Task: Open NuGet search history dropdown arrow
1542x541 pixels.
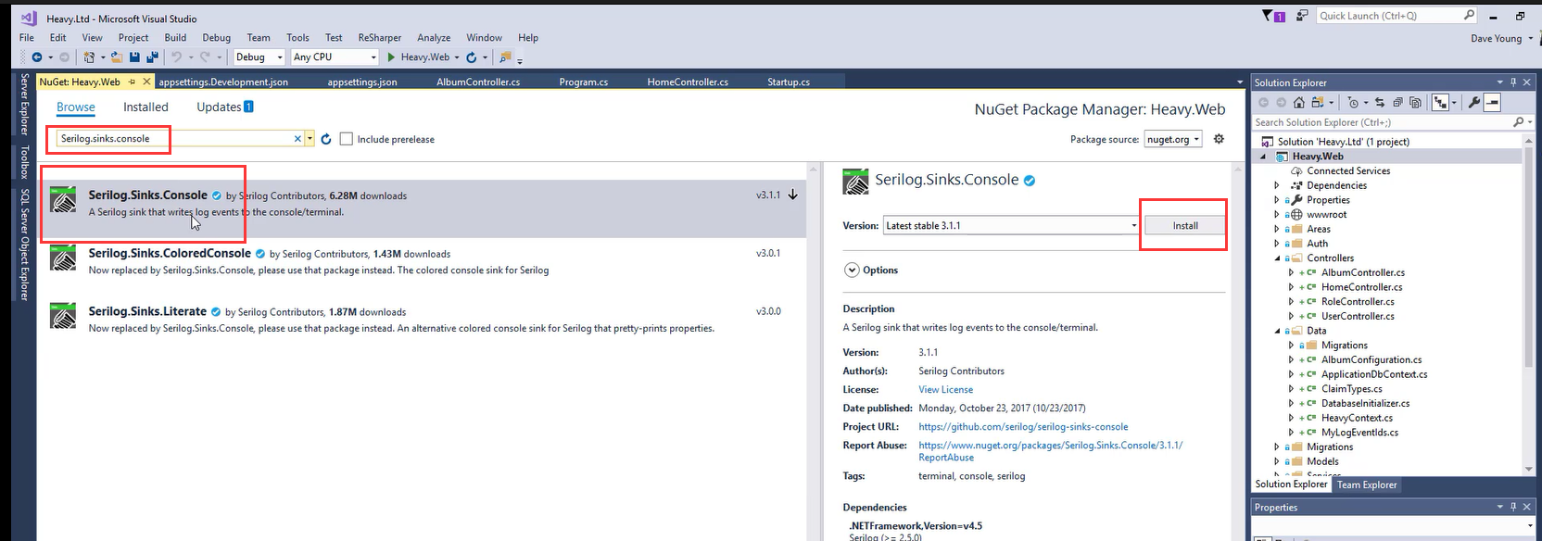Action: click(310, 139)
